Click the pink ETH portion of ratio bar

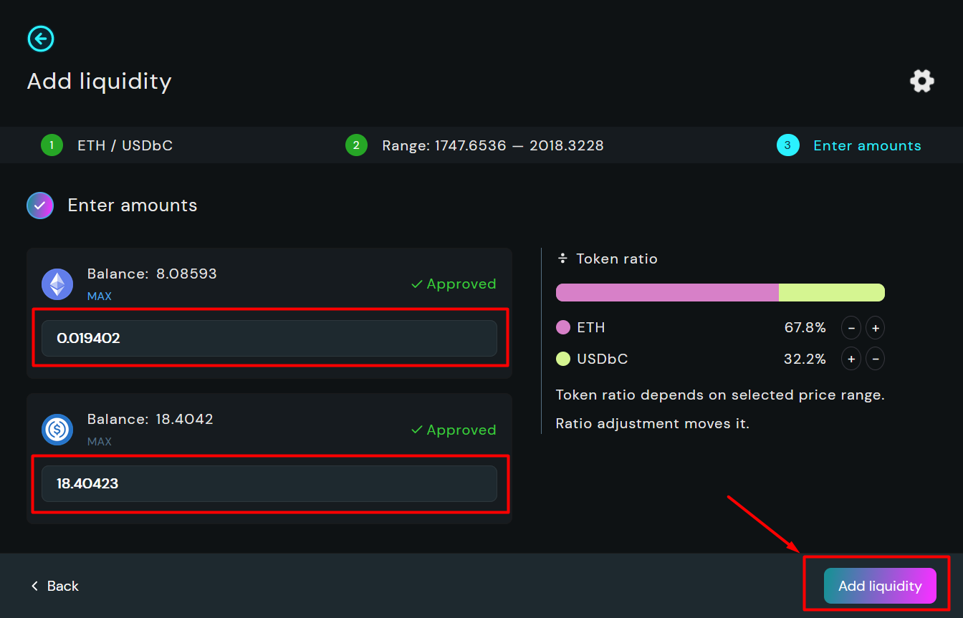[666, 293]
